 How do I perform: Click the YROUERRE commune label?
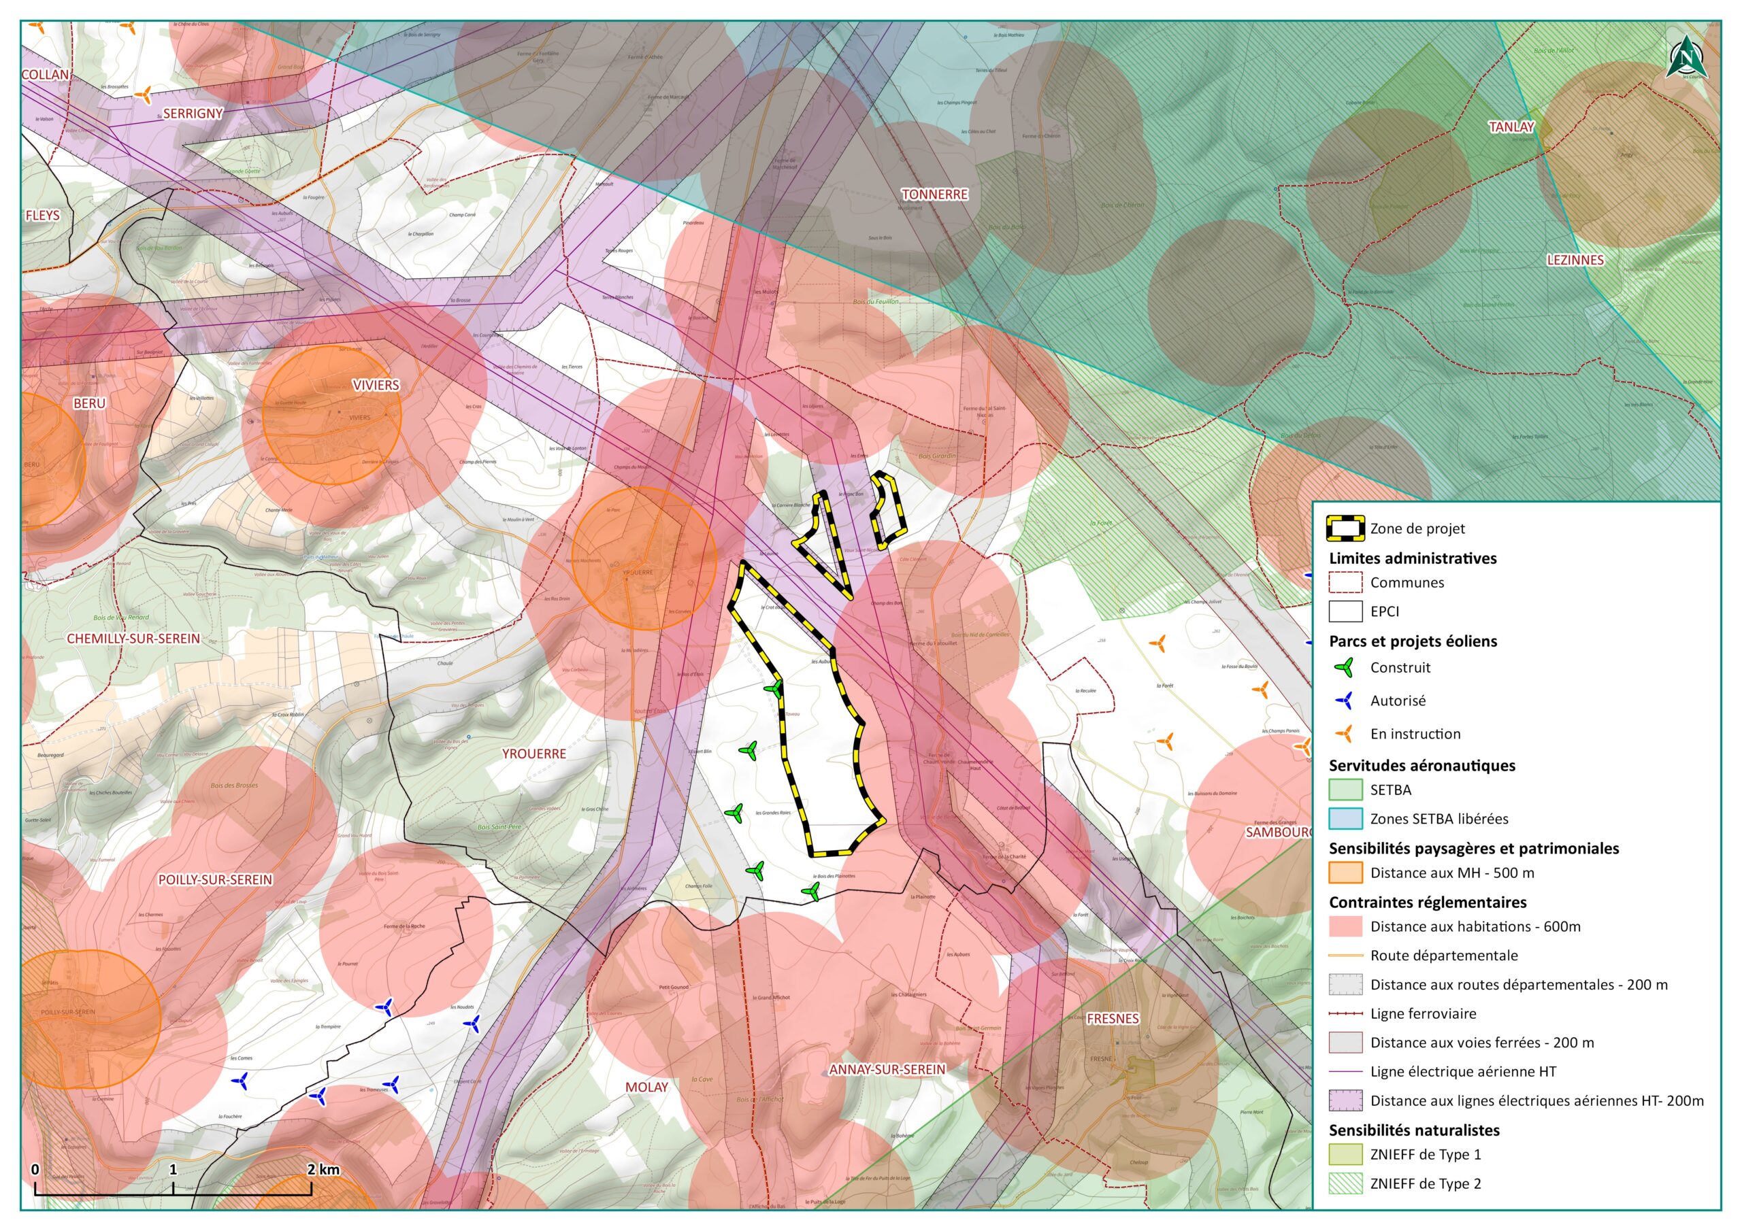[x=534, y=753]
